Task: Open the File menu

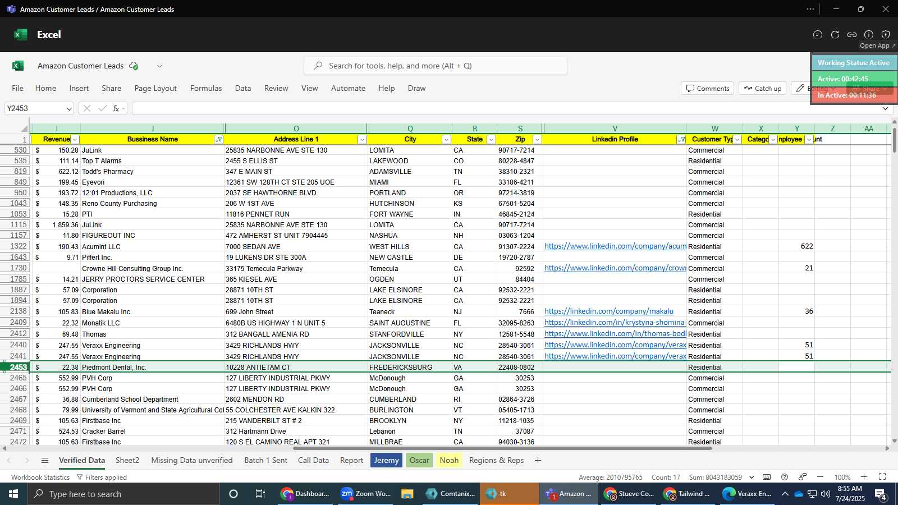Action: click(x=18, y=88)
